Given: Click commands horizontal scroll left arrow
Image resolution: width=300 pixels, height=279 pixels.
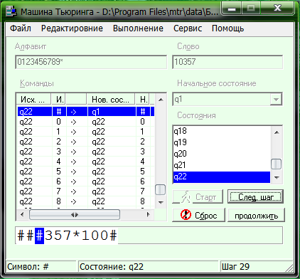Looking at the screenshot, I should pyautogui.click(x=22, y=215).
